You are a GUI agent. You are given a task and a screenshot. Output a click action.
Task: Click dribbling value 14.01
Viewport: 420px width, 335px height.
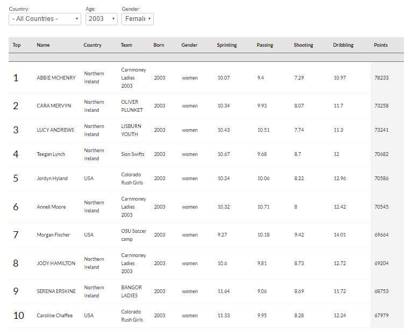[x=340, y=235]
